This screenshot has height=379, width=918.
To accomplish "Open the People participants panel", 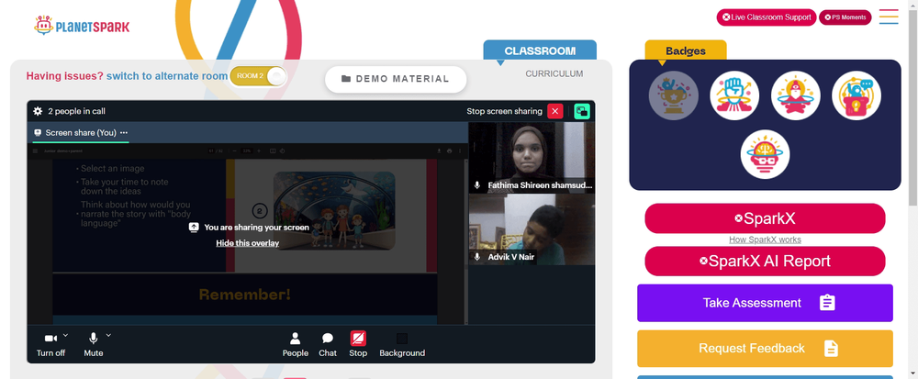I will coord(295,344).
